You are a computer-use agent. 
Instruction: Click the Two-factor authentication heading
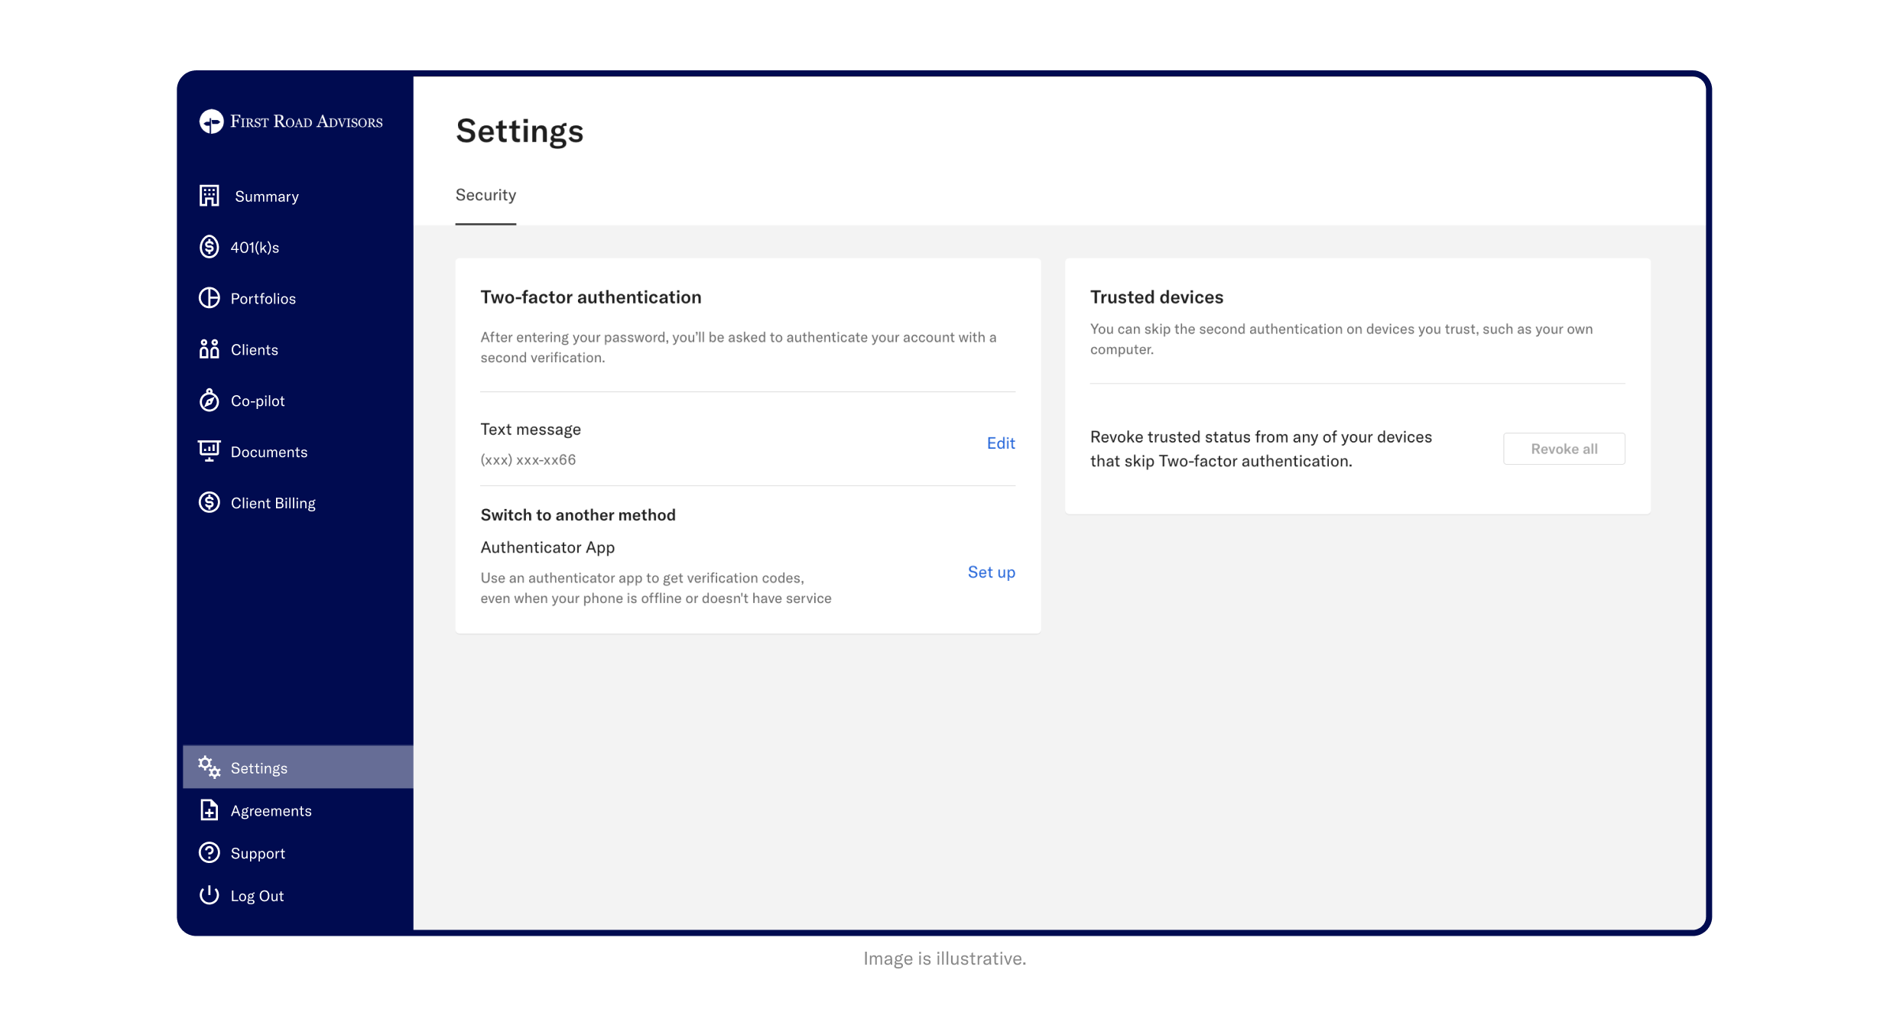click(591, 297)
